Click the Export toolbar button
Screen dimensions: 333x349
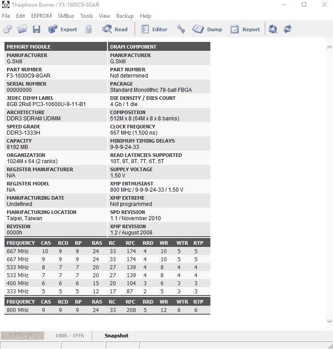pos(62,29)
